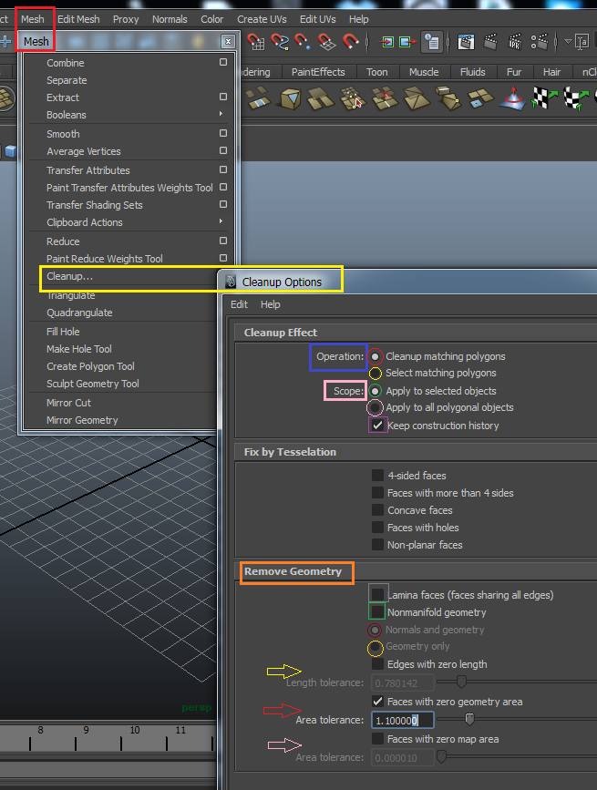Expand the Booleans submenu arrow
Viewport: 597px width, 790px height.
point(221,114)
